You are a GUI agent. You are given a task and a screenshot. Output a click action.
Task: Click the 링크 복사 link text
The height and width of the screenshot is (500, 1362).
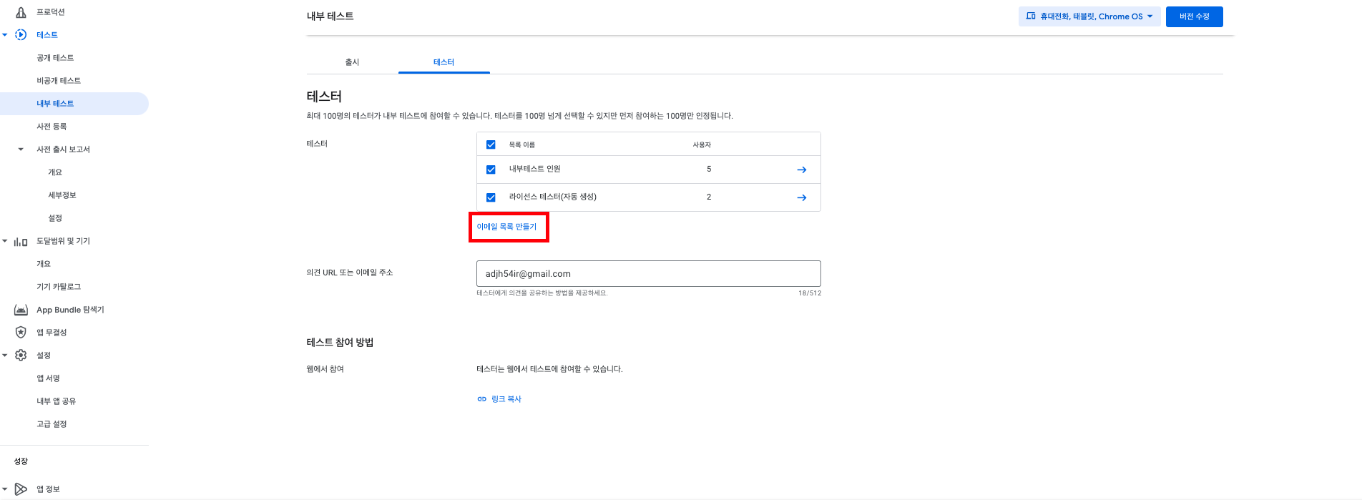(506, 399)
